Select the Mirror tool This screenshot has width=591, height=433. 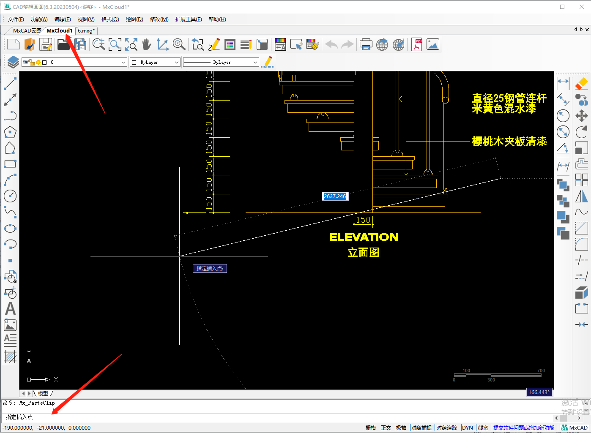[x=582, y=196]
